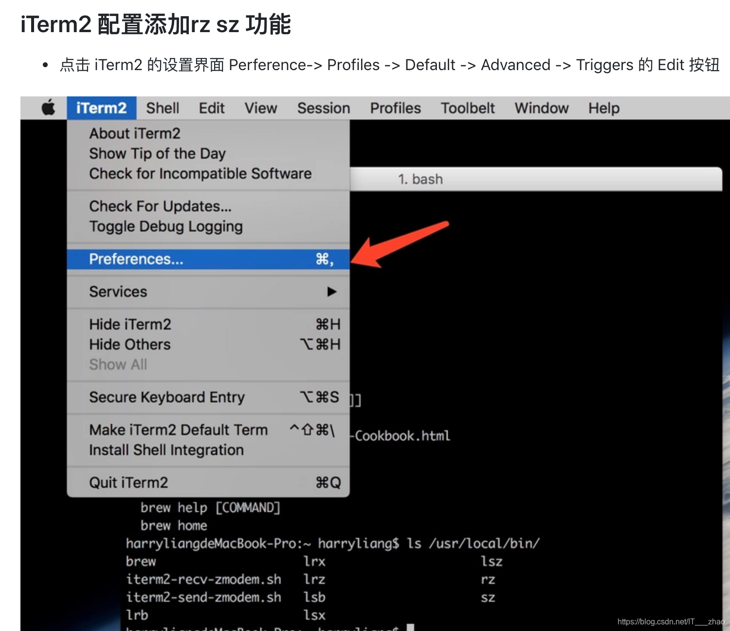Choose Hide Others
The height and width of the screenshot is (631, 730).
(x=208, y=344)
